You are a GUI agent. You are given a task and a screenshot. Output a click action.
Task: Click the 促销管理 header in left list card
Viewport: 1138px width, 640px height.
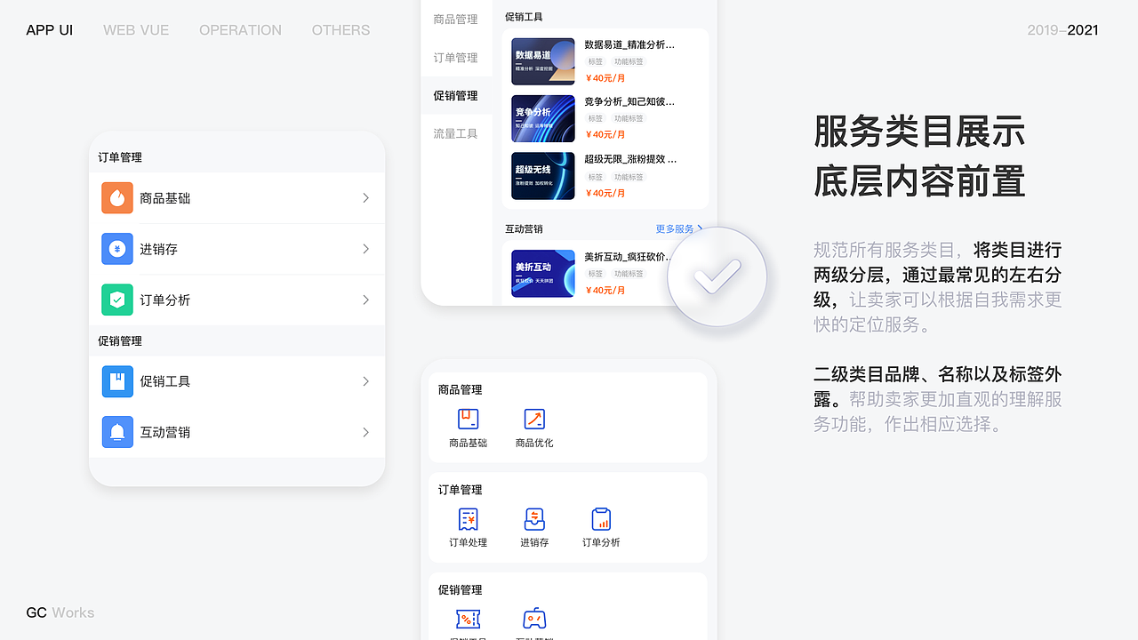coord(120,340)
